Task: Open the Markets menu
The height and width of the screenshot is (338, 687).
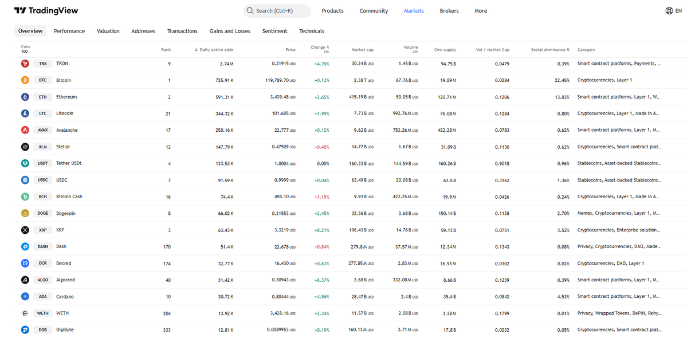Action: click(414, 11)
